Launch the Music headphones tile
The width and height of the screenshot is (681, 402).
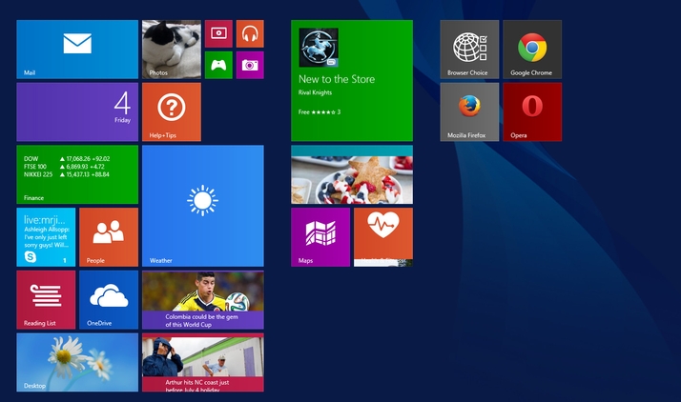coord(250,33)
